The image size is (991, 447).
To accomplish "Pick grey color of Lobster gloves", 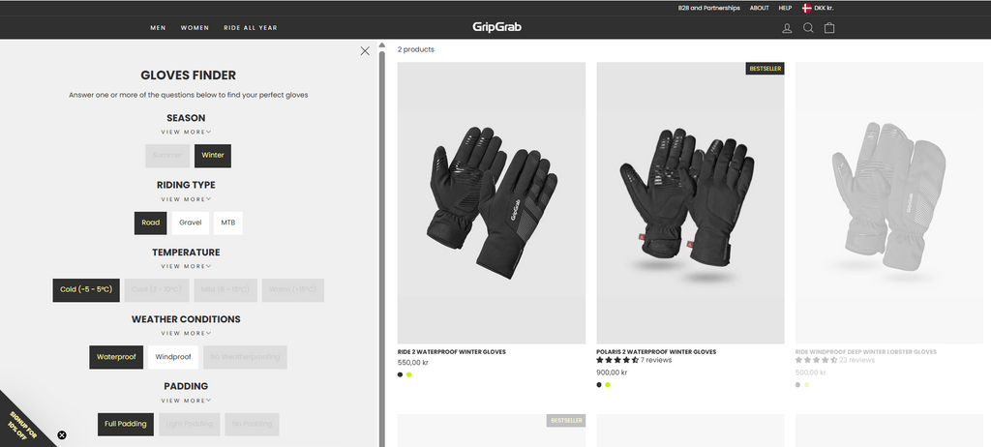I will (797, 385).
